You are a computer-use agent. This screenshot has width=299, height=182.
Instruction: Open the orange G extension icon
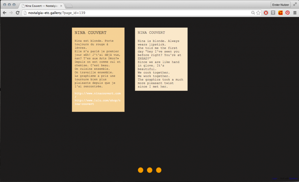pyautogui.click(x=280, y=13)
